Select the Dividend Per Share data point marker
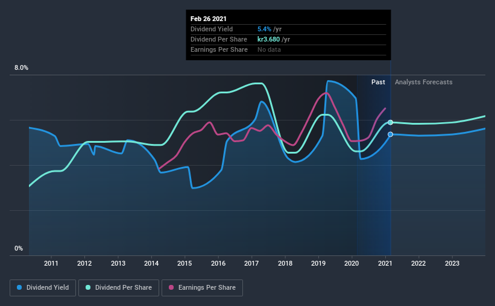This screenshot has width=495, height=306. point(390,122)
